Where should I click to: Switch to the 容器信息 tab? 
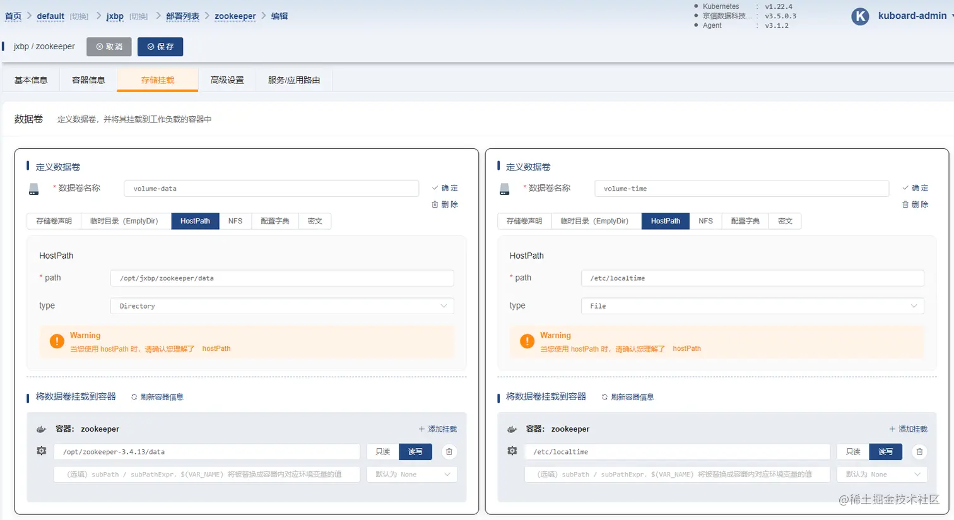pos(88,80)
